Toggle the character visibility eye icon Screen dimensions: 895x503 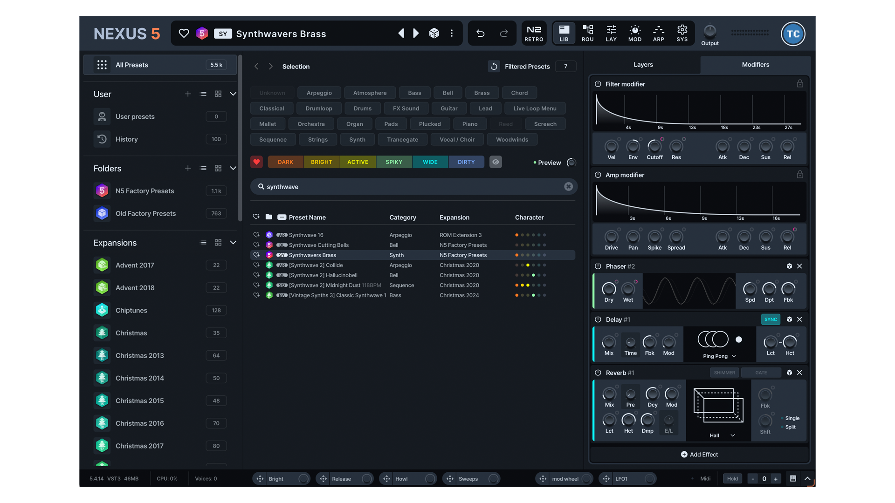(496, 162)
